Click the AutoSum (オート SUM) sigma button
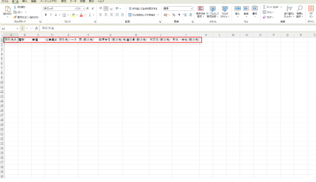Image resolution: width=316 pixels, height=182 pixels. coord(270,7)
